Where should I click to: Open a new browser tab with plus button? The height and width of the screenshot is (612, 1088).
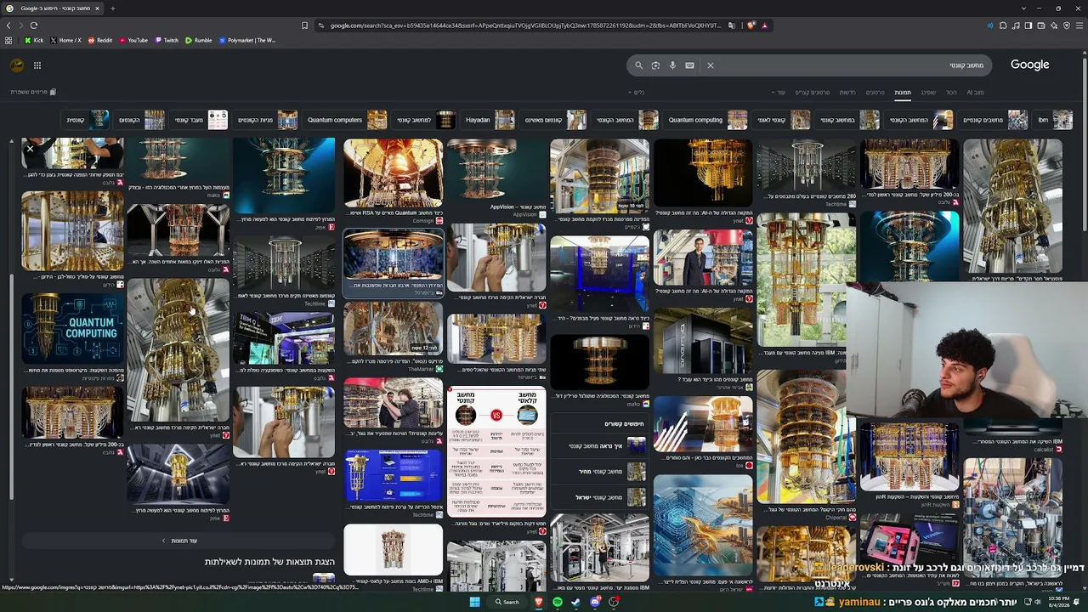[x=112, y=8]
